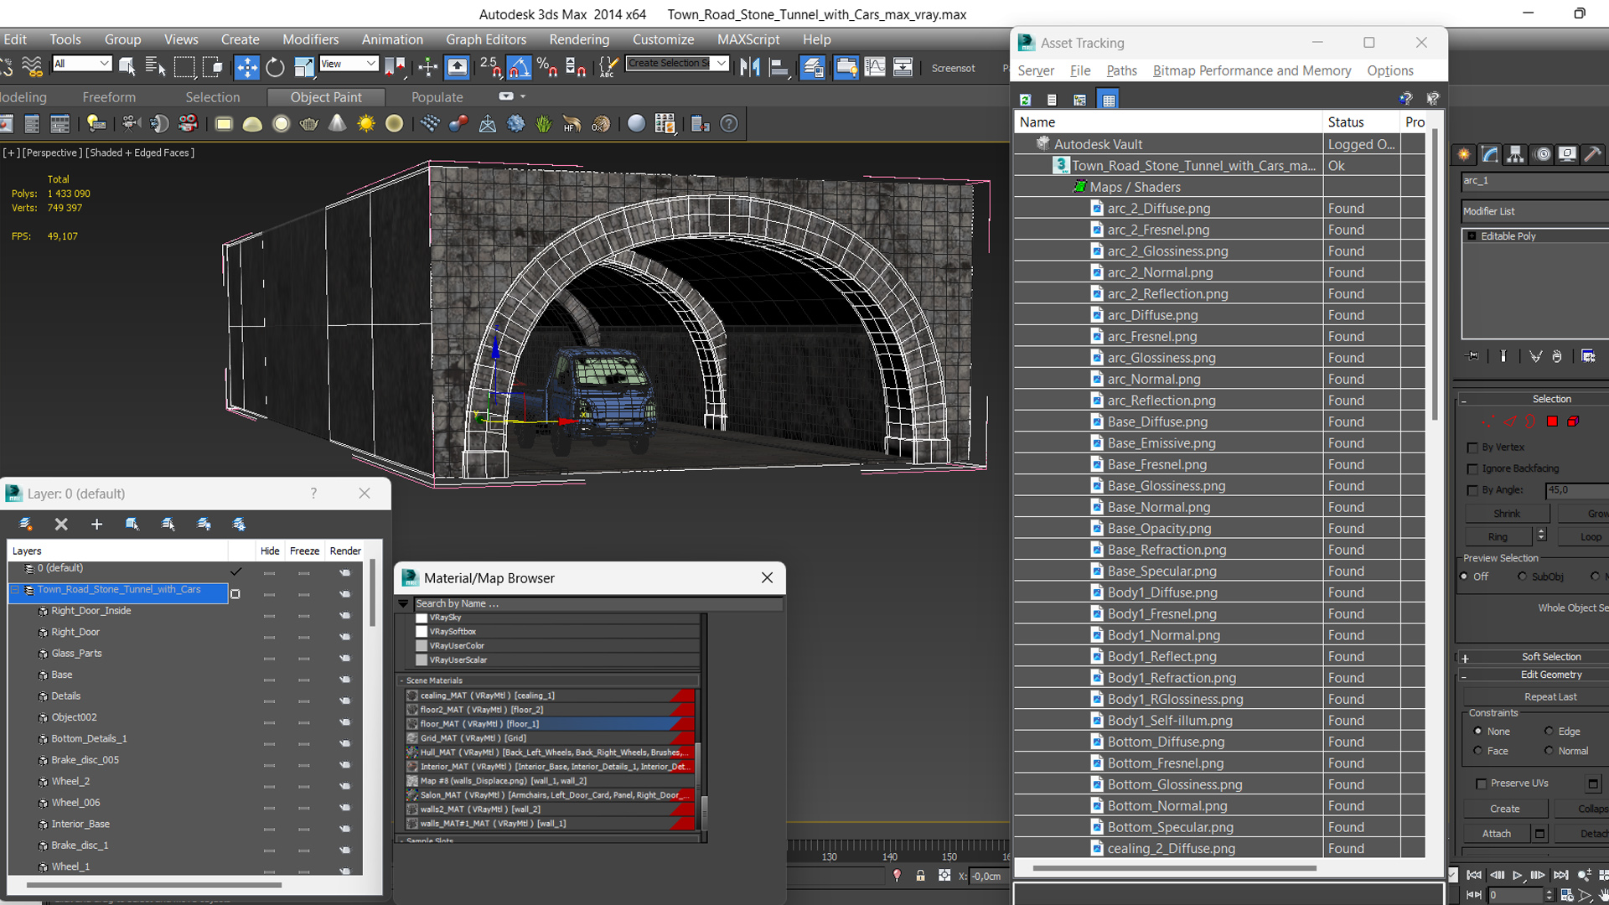Select Polygon sub-object level red square
Screen dimensions: 1609x905
pyautogui.click(x=1552, y=421)
